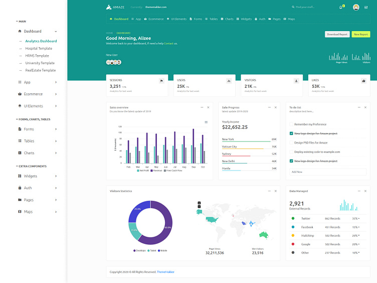Click the Download Report button
This screenshot has width=377, height=283.
(337, 35)
